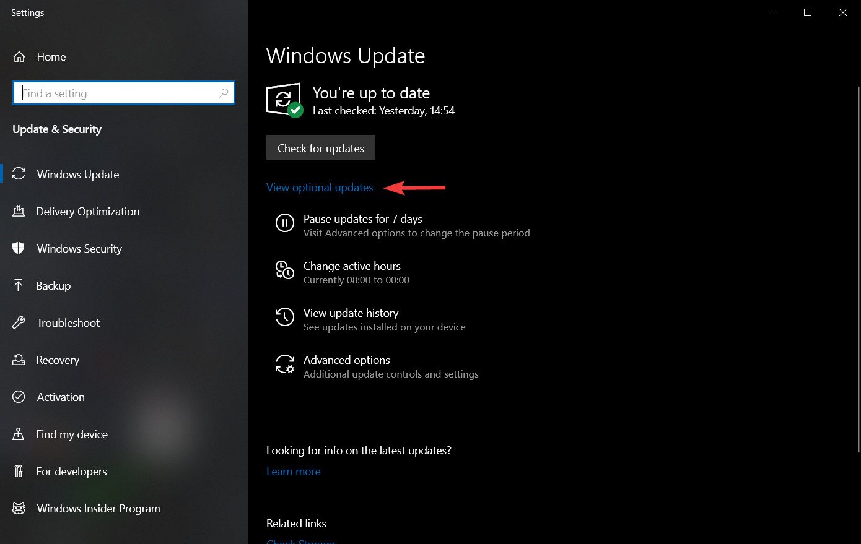
Task: Click the 'Last checked: Yesterday, 14:54' text
Action: (383, 111)
